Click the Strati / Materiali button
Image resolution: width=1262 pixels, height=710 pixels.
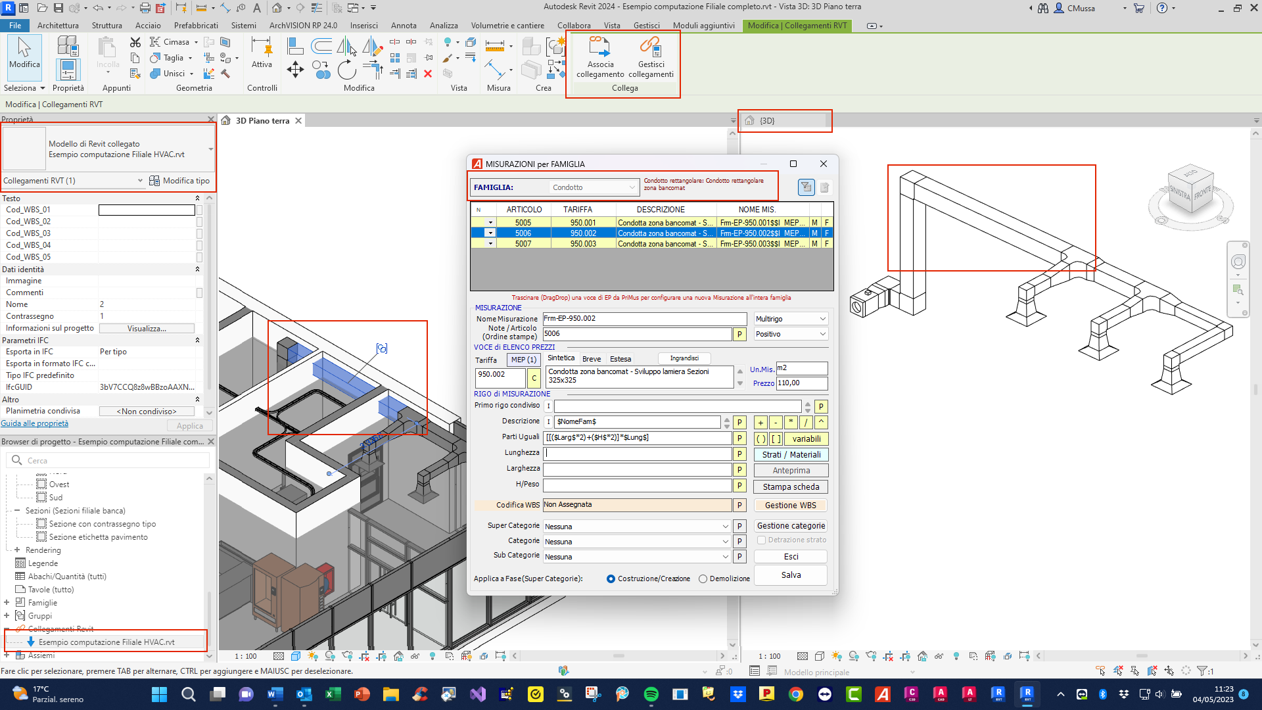pos(791,455)
